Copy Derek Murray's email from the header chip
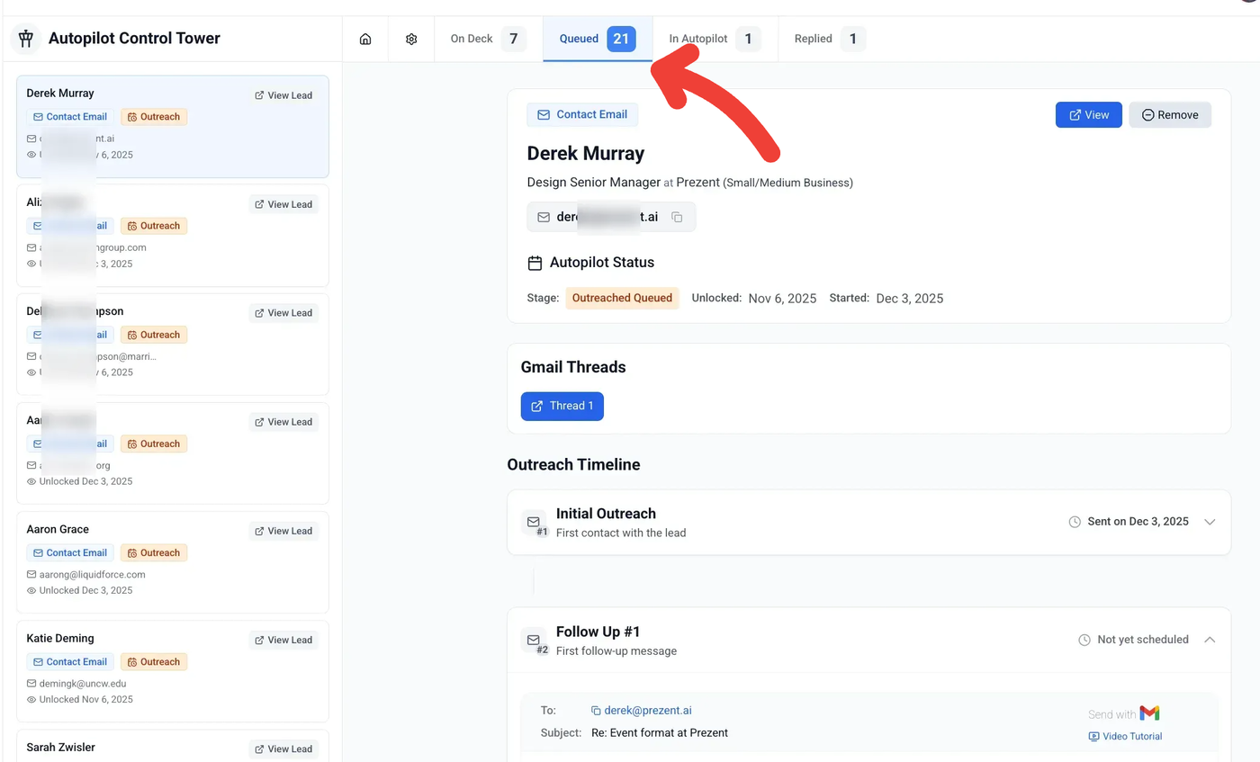 point(678,217)
